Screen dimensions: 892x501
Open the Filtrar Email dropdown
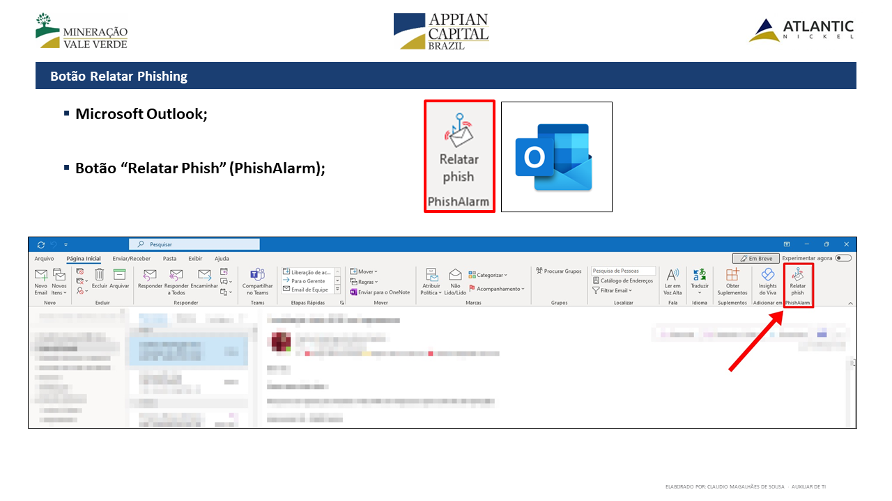click(x=613, y=290)
